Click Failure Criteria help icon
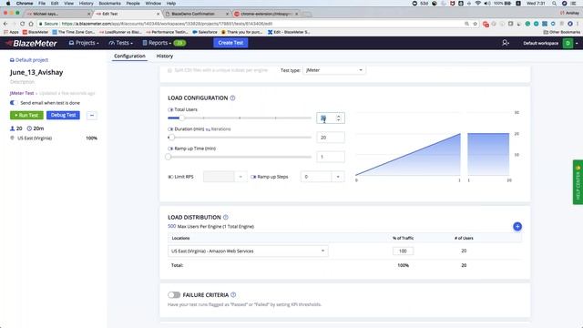Screen dimensions: 583x328 233,295
